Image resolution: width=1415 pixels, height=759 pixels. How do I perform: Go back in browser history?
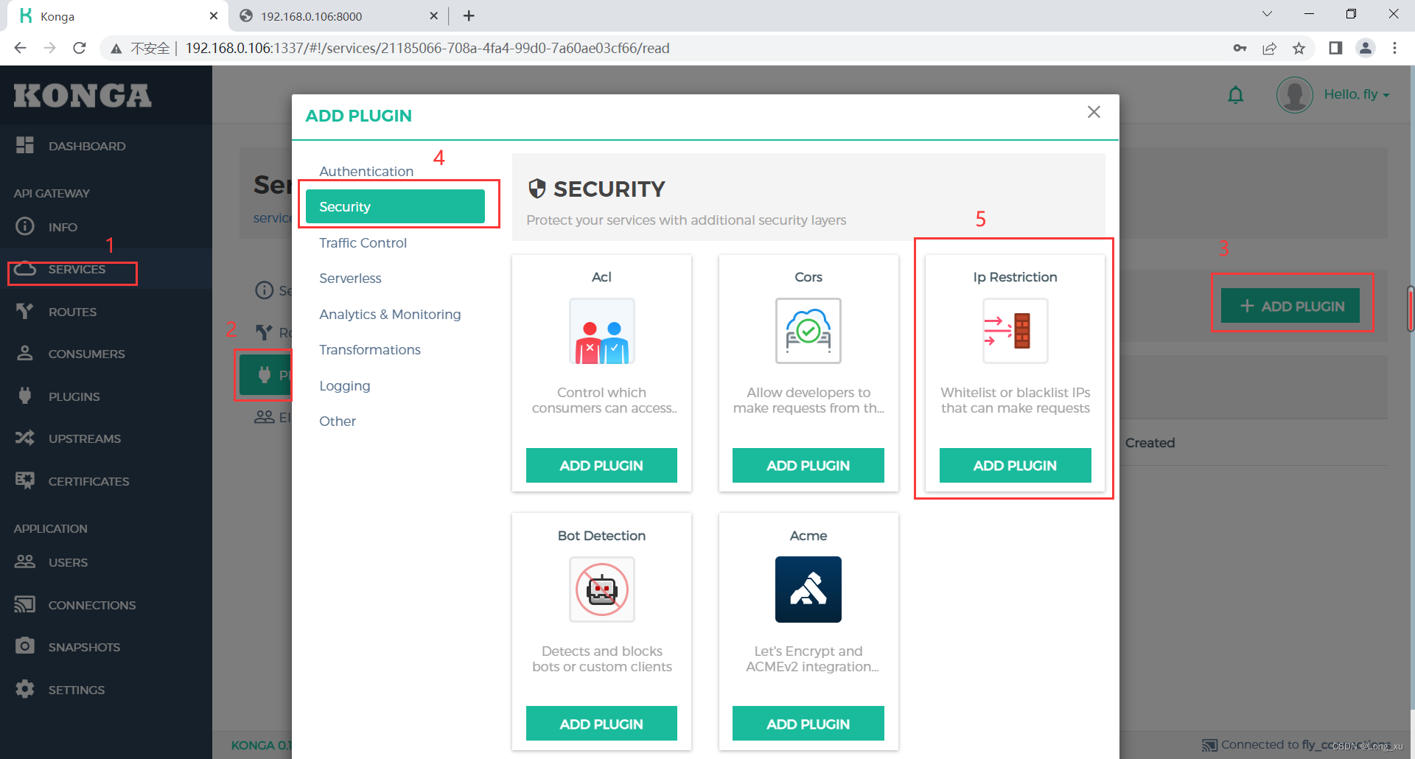point(20,48)
